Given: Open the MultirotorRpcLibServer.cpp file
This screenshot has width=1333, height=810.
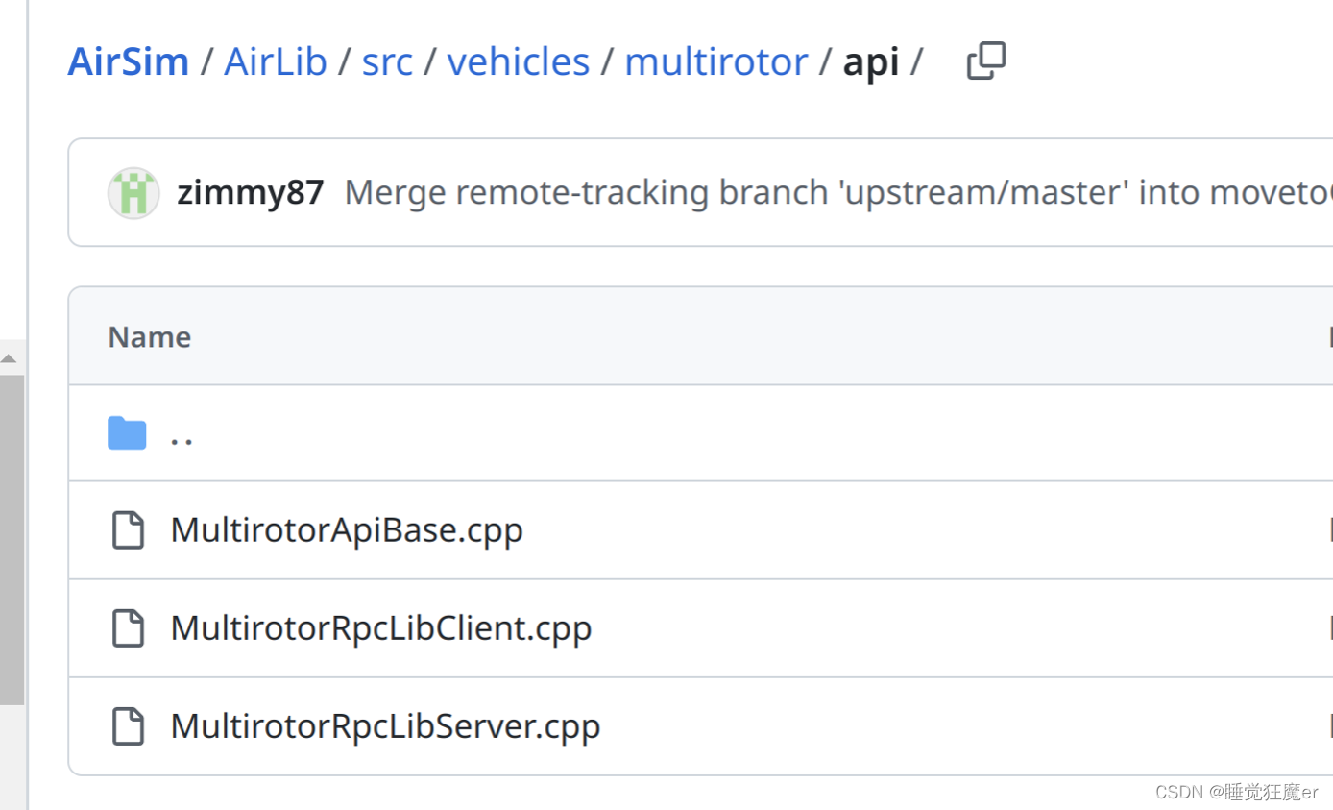Looking at the screenshot, I should 385,725.
